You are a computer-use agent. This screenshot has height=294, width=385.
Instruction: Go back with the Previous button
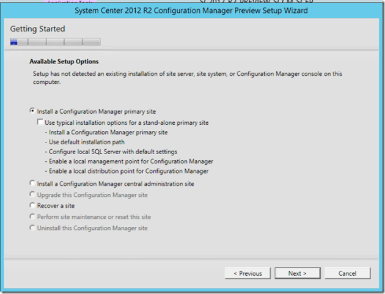248,273
